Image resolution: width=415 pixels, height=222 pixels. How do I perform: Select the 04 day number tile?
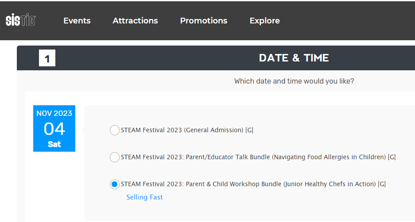[54, 129]
